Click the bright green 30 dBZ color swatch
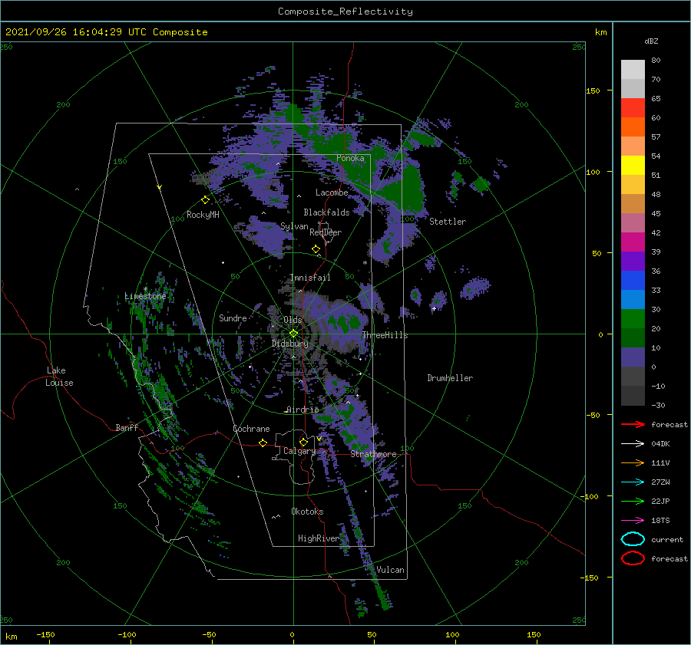 pos(633,319)
